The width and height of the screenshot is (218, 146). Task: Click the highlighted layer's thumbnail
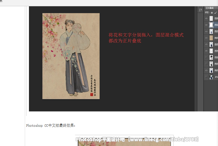coord(211,25)
